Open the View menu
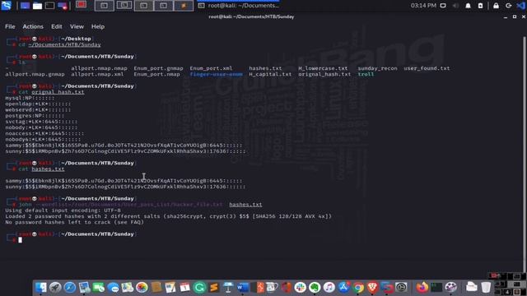The image size is (527, 296). (77, 26)
